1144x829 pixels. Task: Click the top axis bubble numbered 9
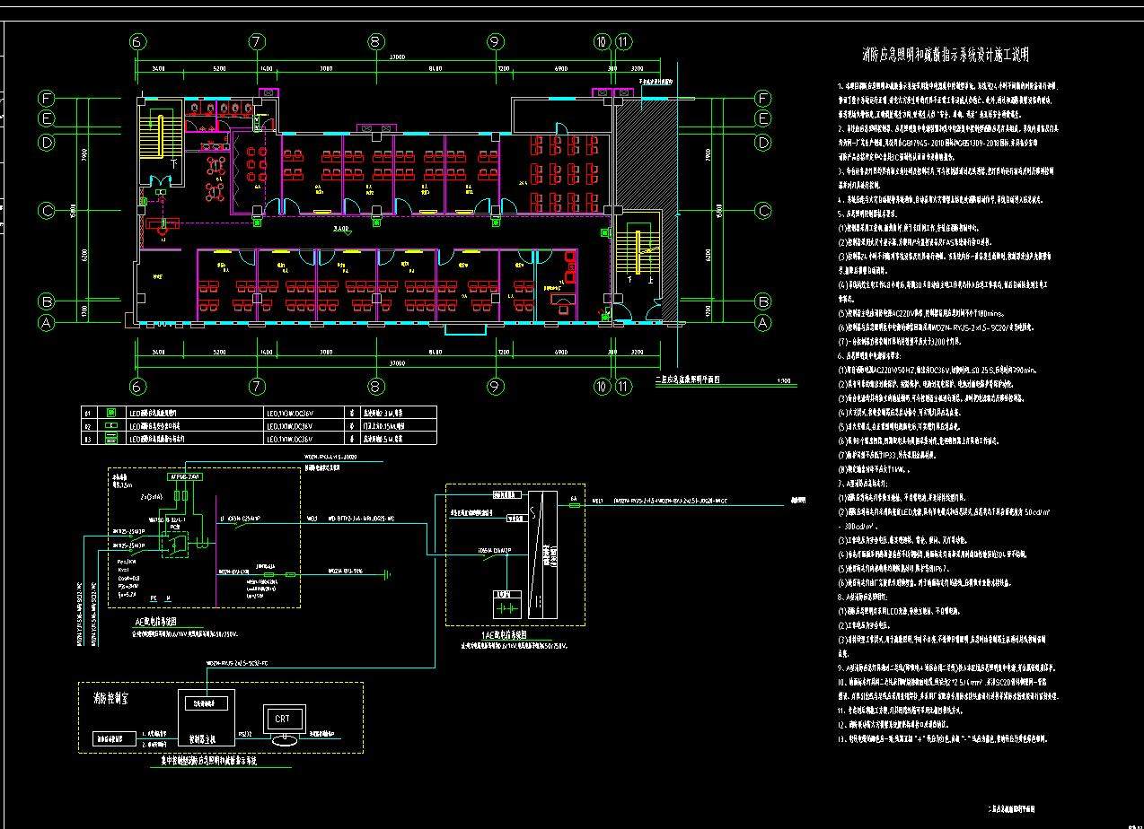point(494,41)
